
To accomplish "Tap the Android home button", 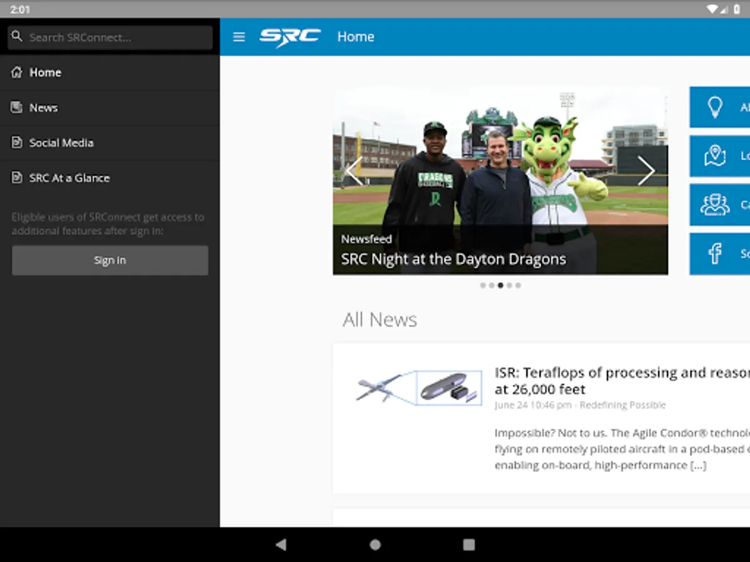I will point(375,545).
